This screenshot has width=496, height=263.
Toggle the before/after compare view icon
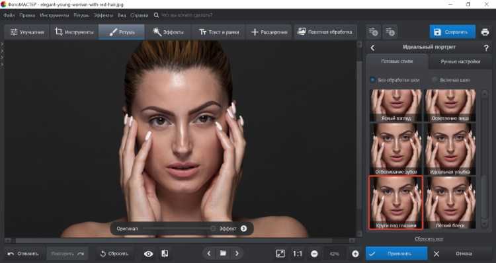(x=165, y=254)
